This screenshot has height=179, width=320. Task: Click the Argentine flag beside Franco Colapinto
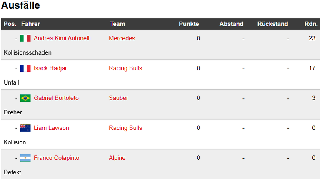25,158
